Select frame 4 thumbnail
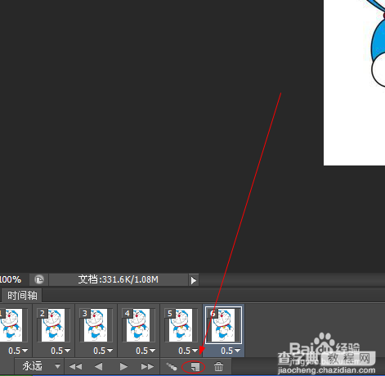Screen dimensions: 385x376 click(x=138, y=325)
